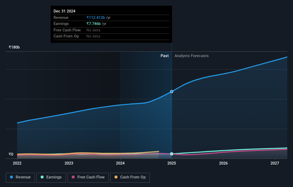
Task: Click the teal Earnings legend dot
Action: [42, 177]
